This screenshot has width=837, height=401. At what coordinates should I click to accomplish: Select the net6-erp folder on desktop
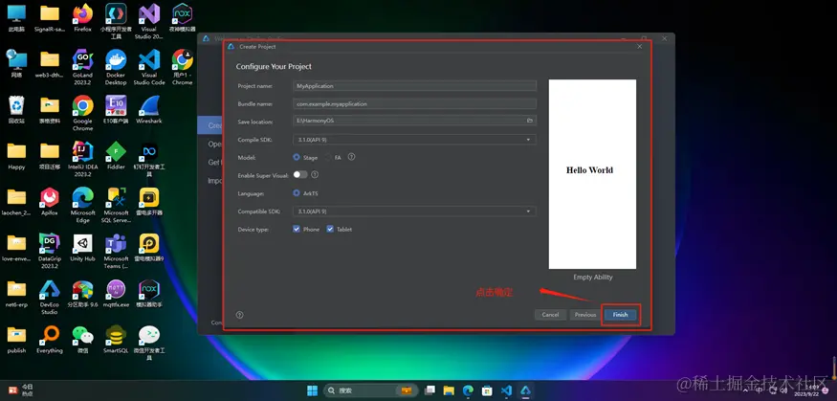(16, 293)
